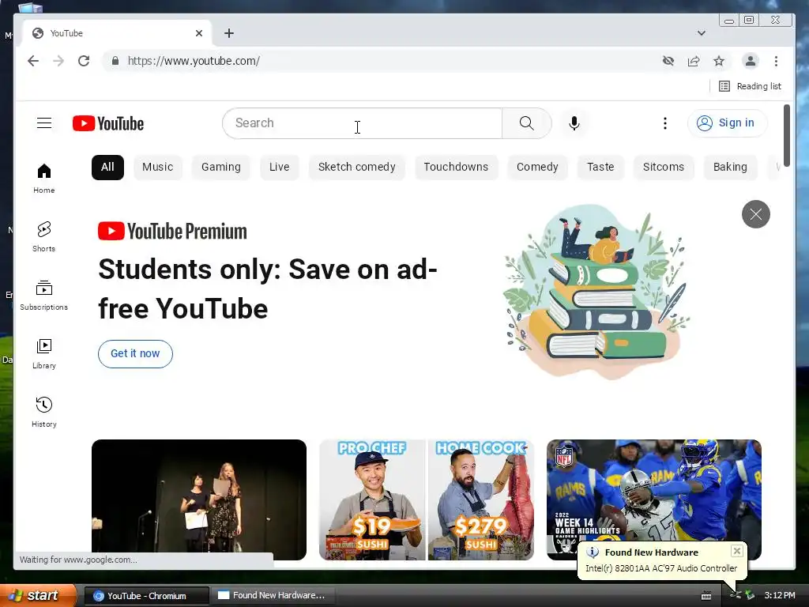This screenshot has height=607, width=809.
Task: Open the stage performance video thumbnail
Action: click(x=199, y=500)
